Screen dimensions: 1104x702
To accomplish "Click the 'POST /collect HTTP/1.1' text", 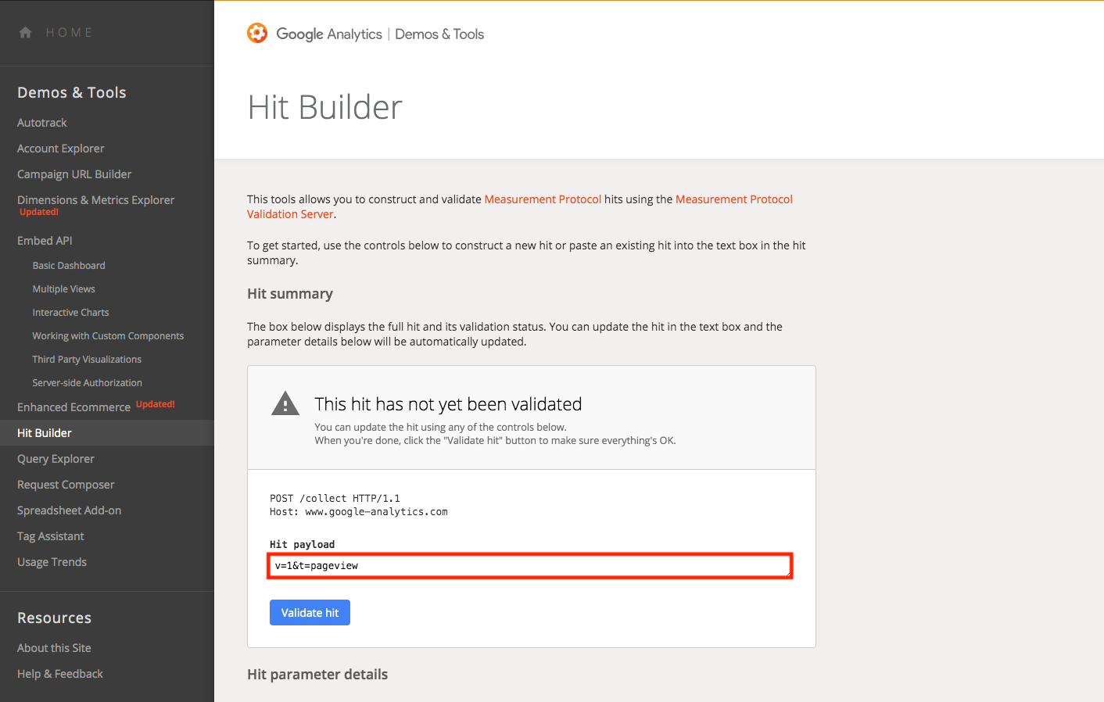I will tap(335, 498).
